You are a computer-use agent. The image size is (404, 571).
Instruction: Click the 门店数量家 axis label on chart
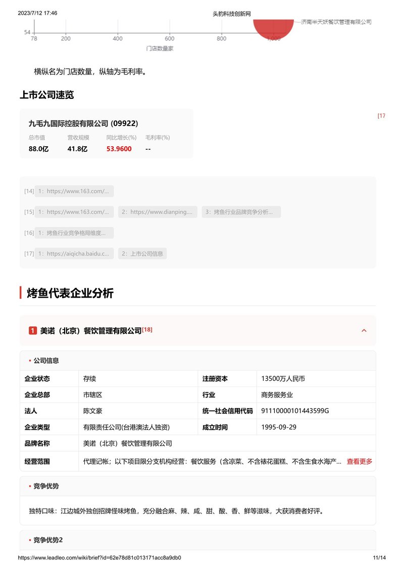click(161, 48)
